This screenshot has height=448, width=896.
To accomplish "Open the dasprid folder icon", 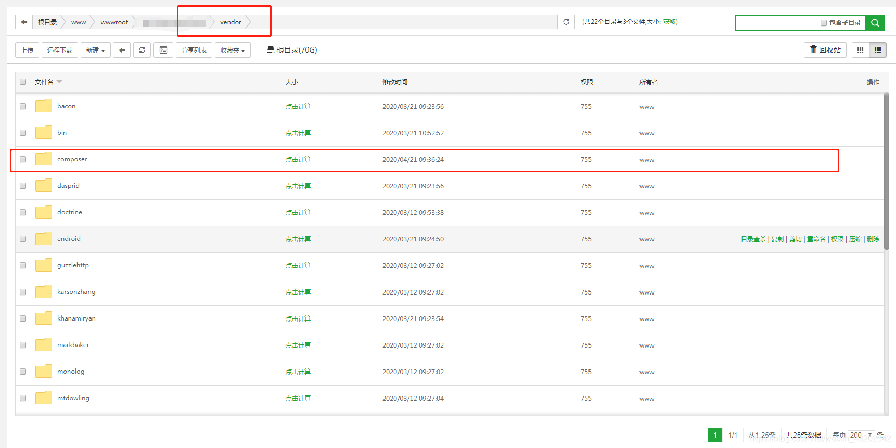I will 44,186.
